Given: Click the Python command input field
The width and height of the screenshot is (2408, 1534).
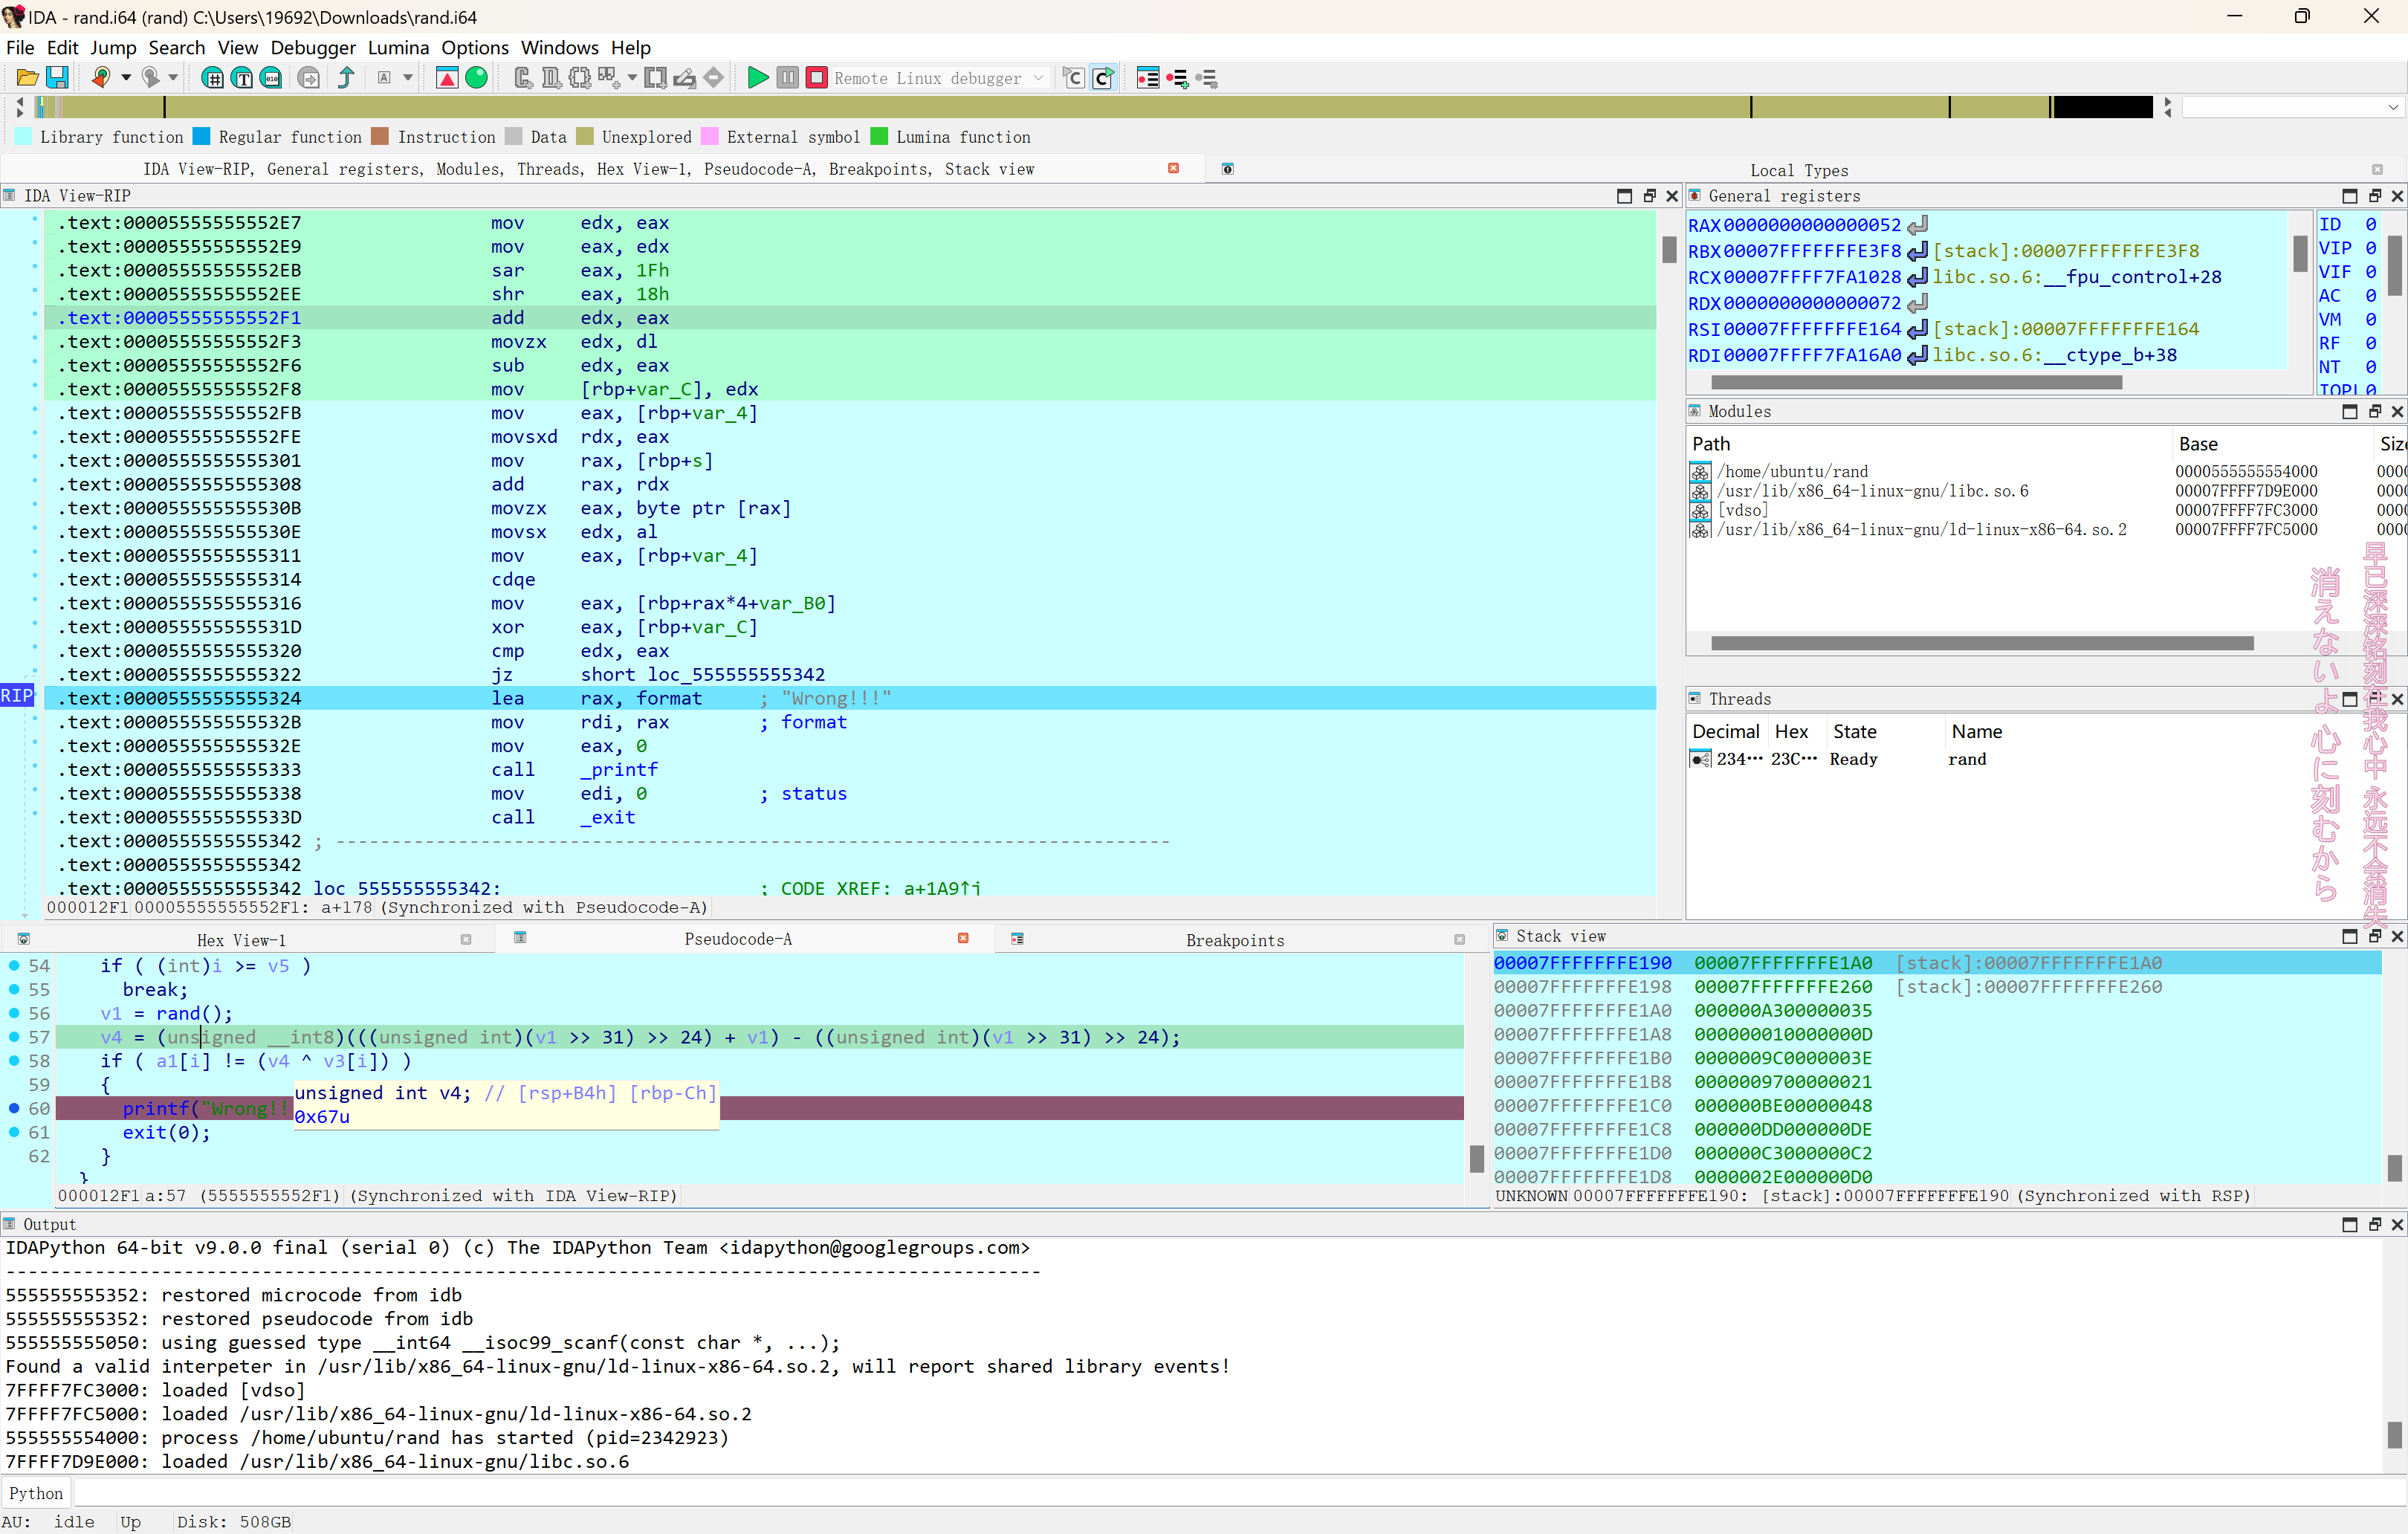Looking at the screenshot, I should (x=1238, y=1493).
